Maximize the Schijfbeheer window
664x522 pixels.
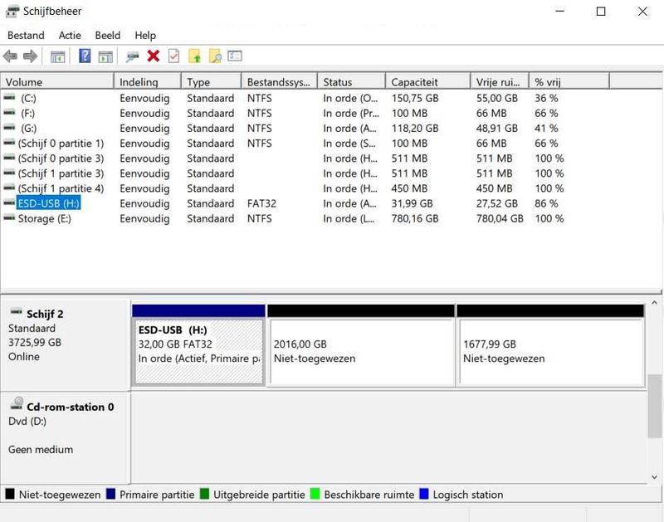tap(600, 12)
